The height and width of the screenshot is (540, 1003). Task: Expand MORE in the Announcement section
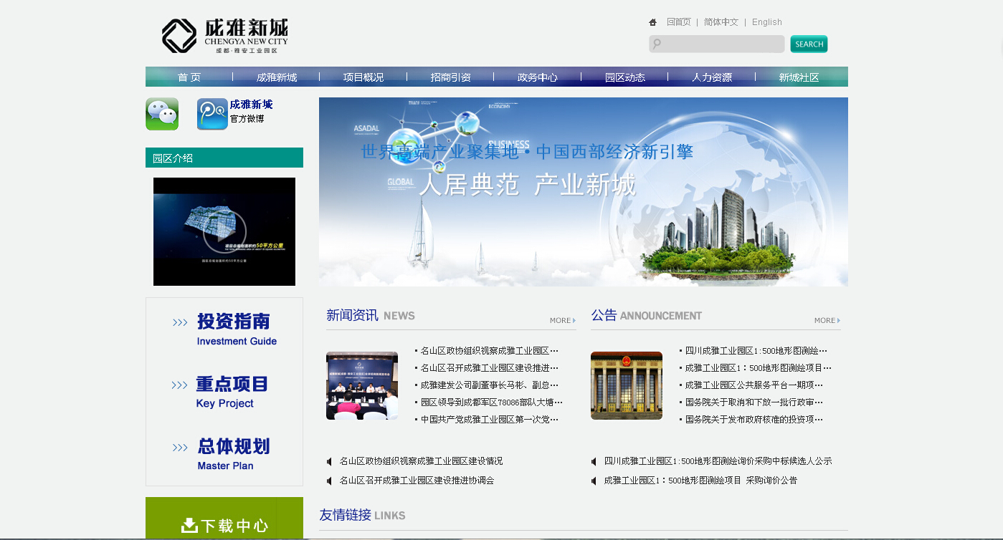(827, 320)
